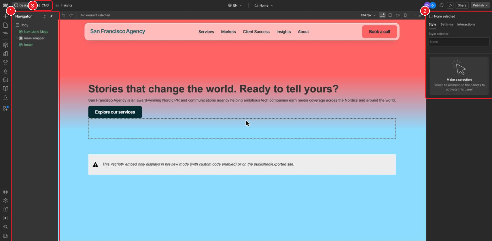Start Preview mode with play icon
This screenshot has height=241, width=492.
click(x=450, y=5)
